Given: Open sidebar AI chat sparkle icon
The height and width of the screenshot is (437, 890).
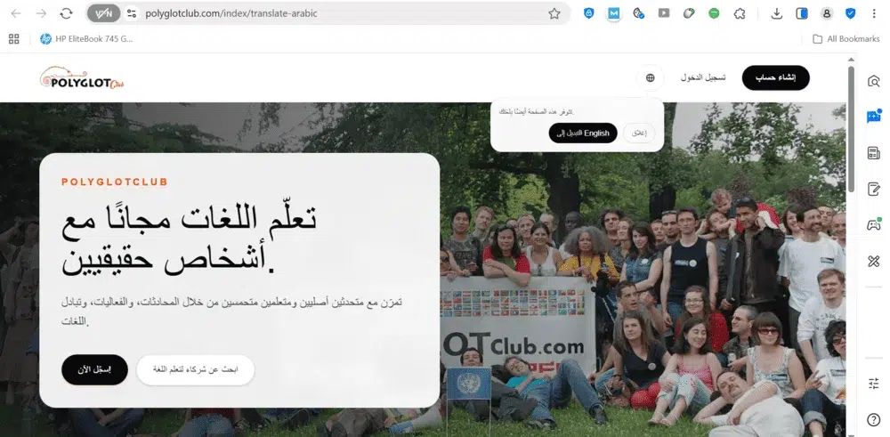Looking at the screenshot, I should coord(874,117).
